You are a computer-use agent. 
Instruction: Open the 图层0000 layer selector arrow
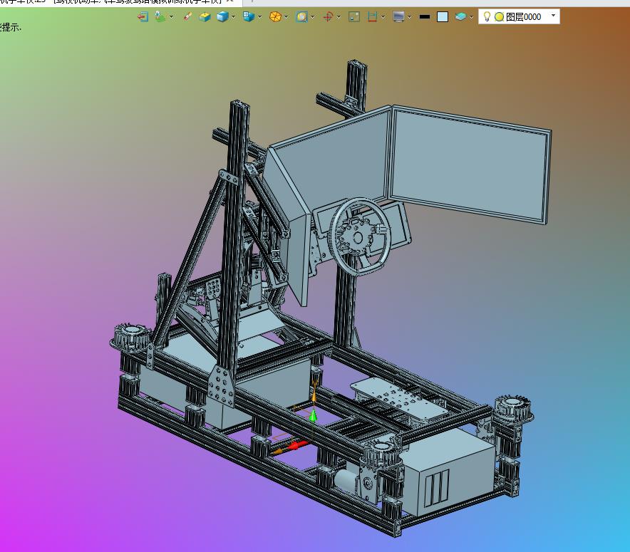[x=553, y=16]
